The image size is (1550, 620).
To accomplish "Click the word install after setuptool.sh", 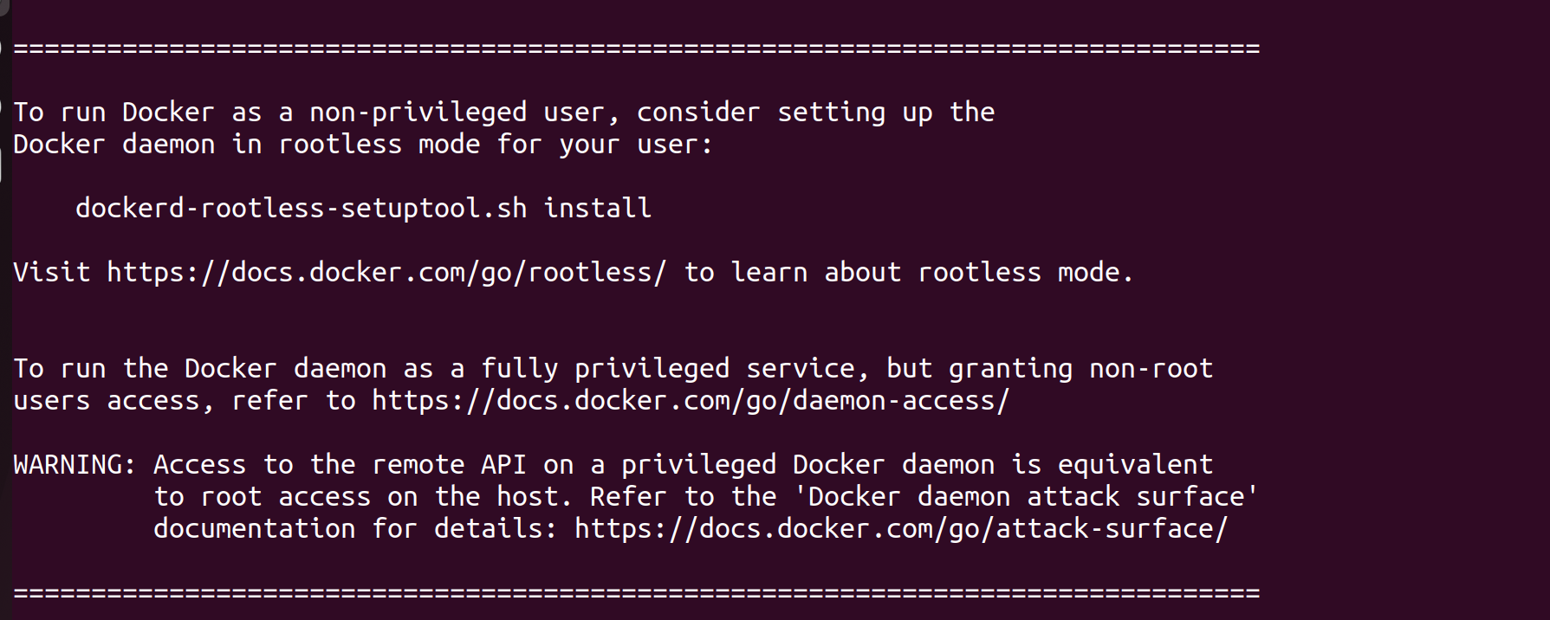I will click(597, 209).
